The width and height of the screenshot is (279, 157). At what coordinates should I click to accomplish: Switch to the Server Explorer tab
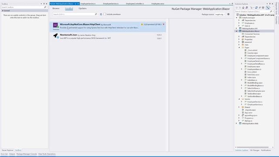[x=7, y=150]
